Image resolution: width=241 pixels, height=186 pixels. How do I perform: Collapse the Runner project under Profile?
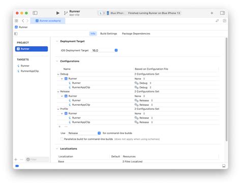(62, 113)
